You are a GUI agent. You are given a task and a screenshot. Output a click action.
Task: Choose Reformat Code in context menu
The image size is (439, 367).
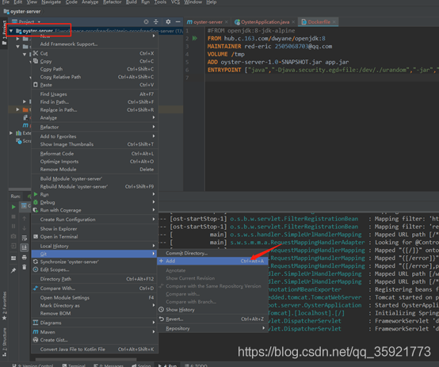[x=94, y=153]
